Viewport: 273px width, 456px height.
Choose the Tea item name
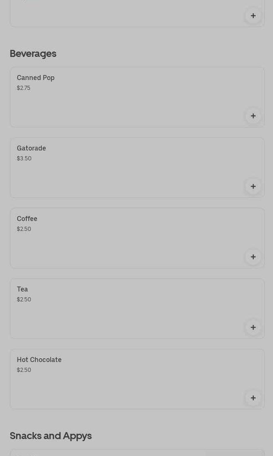23,289
